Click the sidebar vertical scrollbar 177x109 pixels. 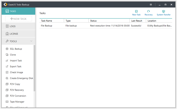[34, 68]
